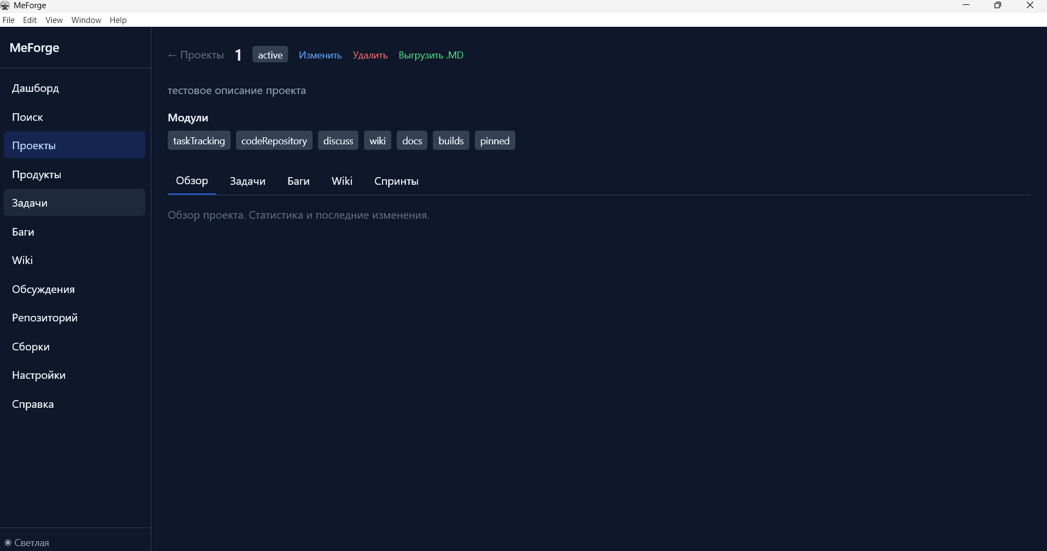Click the MeForge logo heading in sidebar
1047x551 pixels.
(x=34, y=48)
